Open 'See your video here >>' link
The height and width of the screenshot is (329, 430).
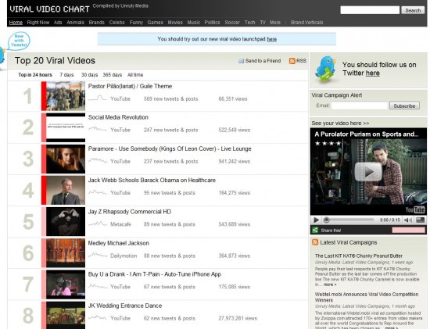[340, 123]
